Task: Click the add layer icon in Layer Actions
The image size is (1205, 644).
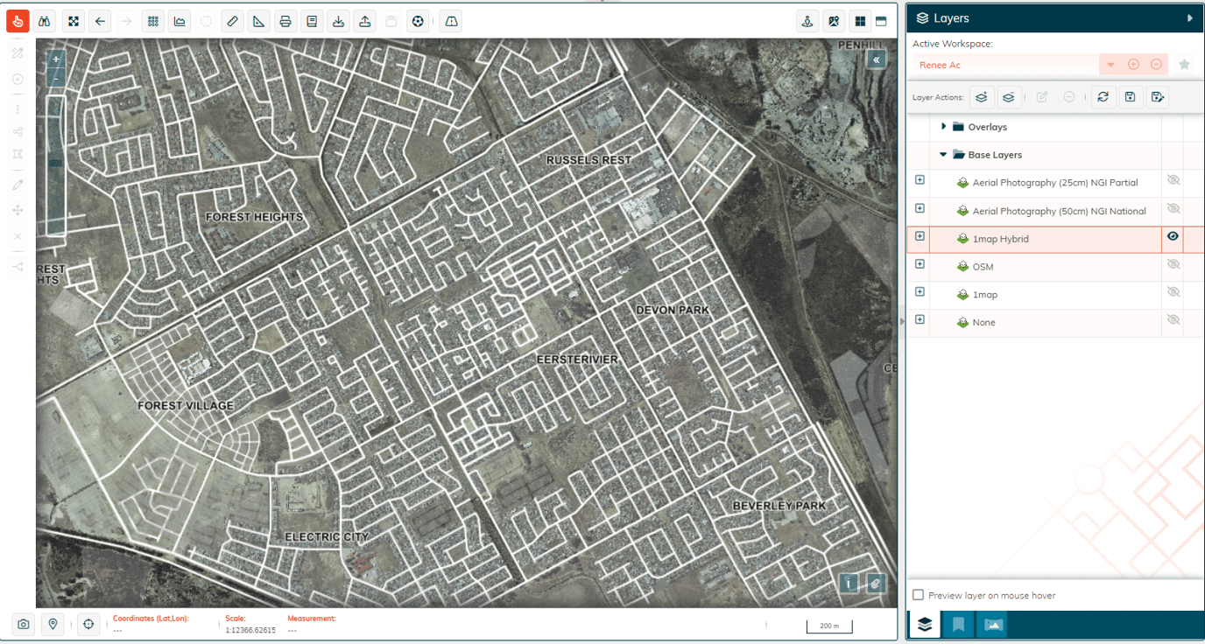Action: coord(983,97)
